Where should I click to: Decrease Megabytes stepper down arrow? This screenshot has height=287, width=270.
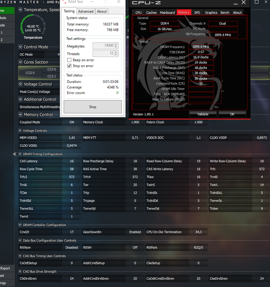116,47
